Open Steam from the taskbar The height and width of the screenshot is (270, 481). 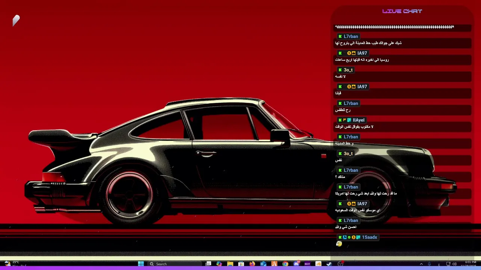click(x=329, y=264)
